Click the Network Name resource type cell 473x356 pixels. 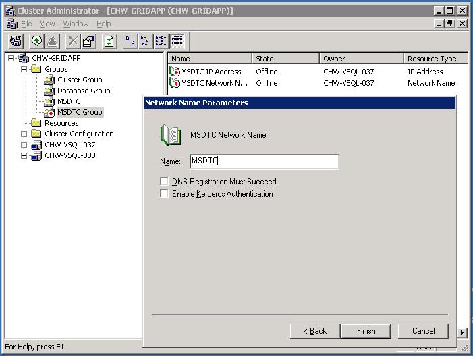point(431,83)
